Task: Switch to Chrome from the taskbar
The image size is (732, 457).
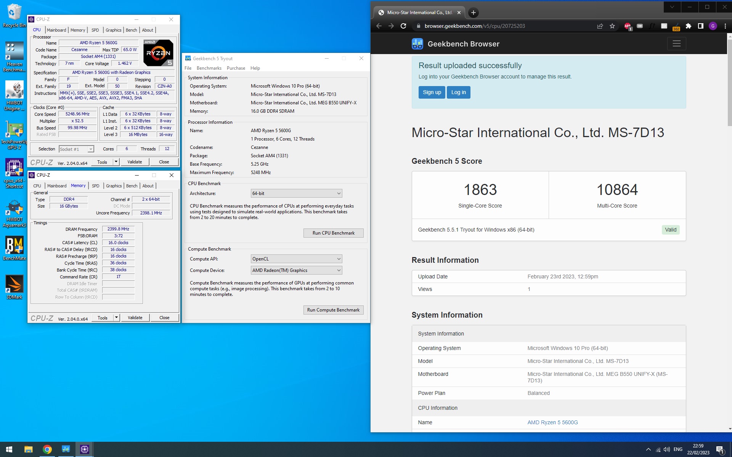Action: pyautogui.click(x=47, y=449)
